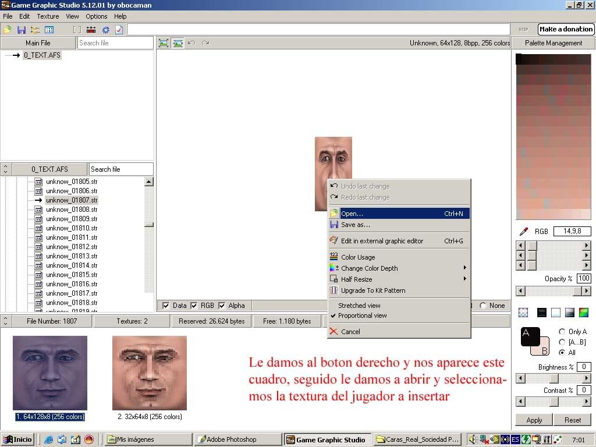This screenshot has width=596, height=447.
Task: Toggle the Alpha checkbox
Action: (222, 306)
